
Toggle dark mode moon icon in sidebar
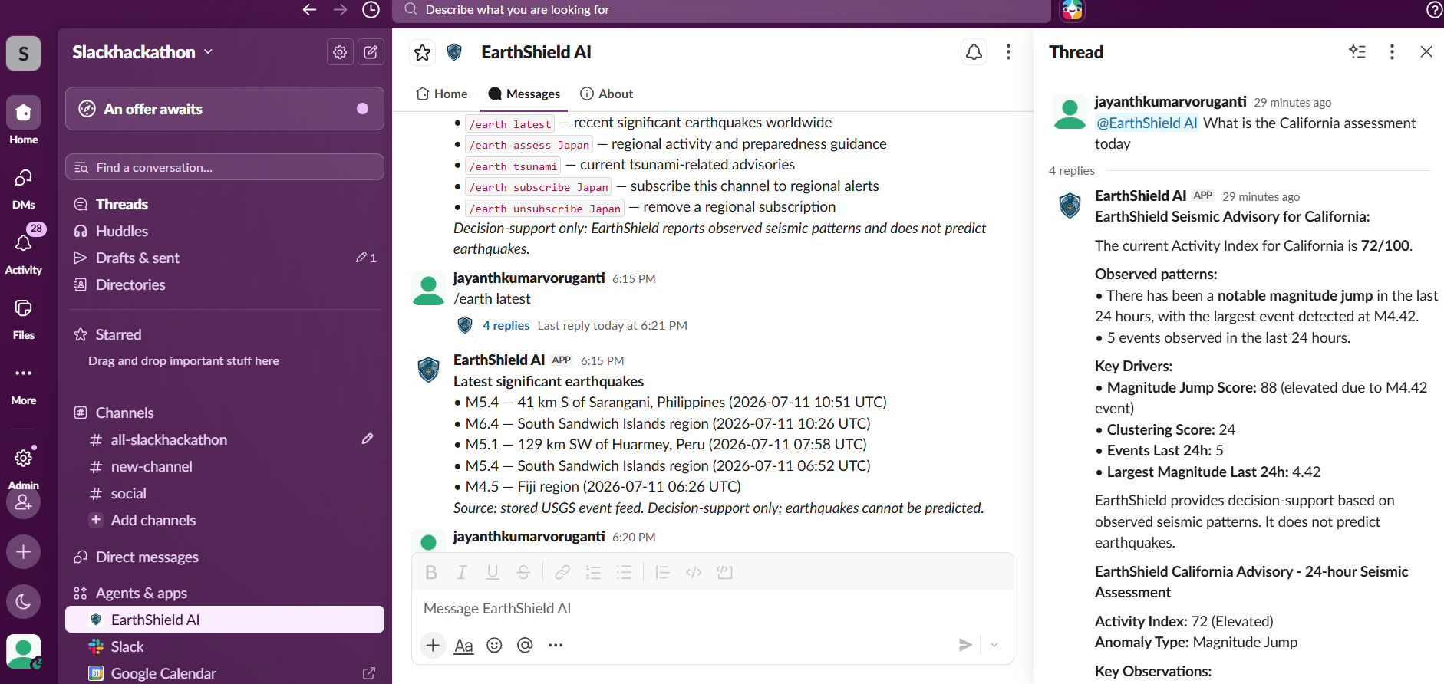tap(24, 601)
